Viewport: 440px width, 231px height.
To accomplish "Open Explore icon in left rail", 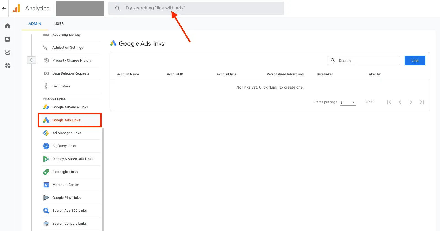I will [7, 52].
